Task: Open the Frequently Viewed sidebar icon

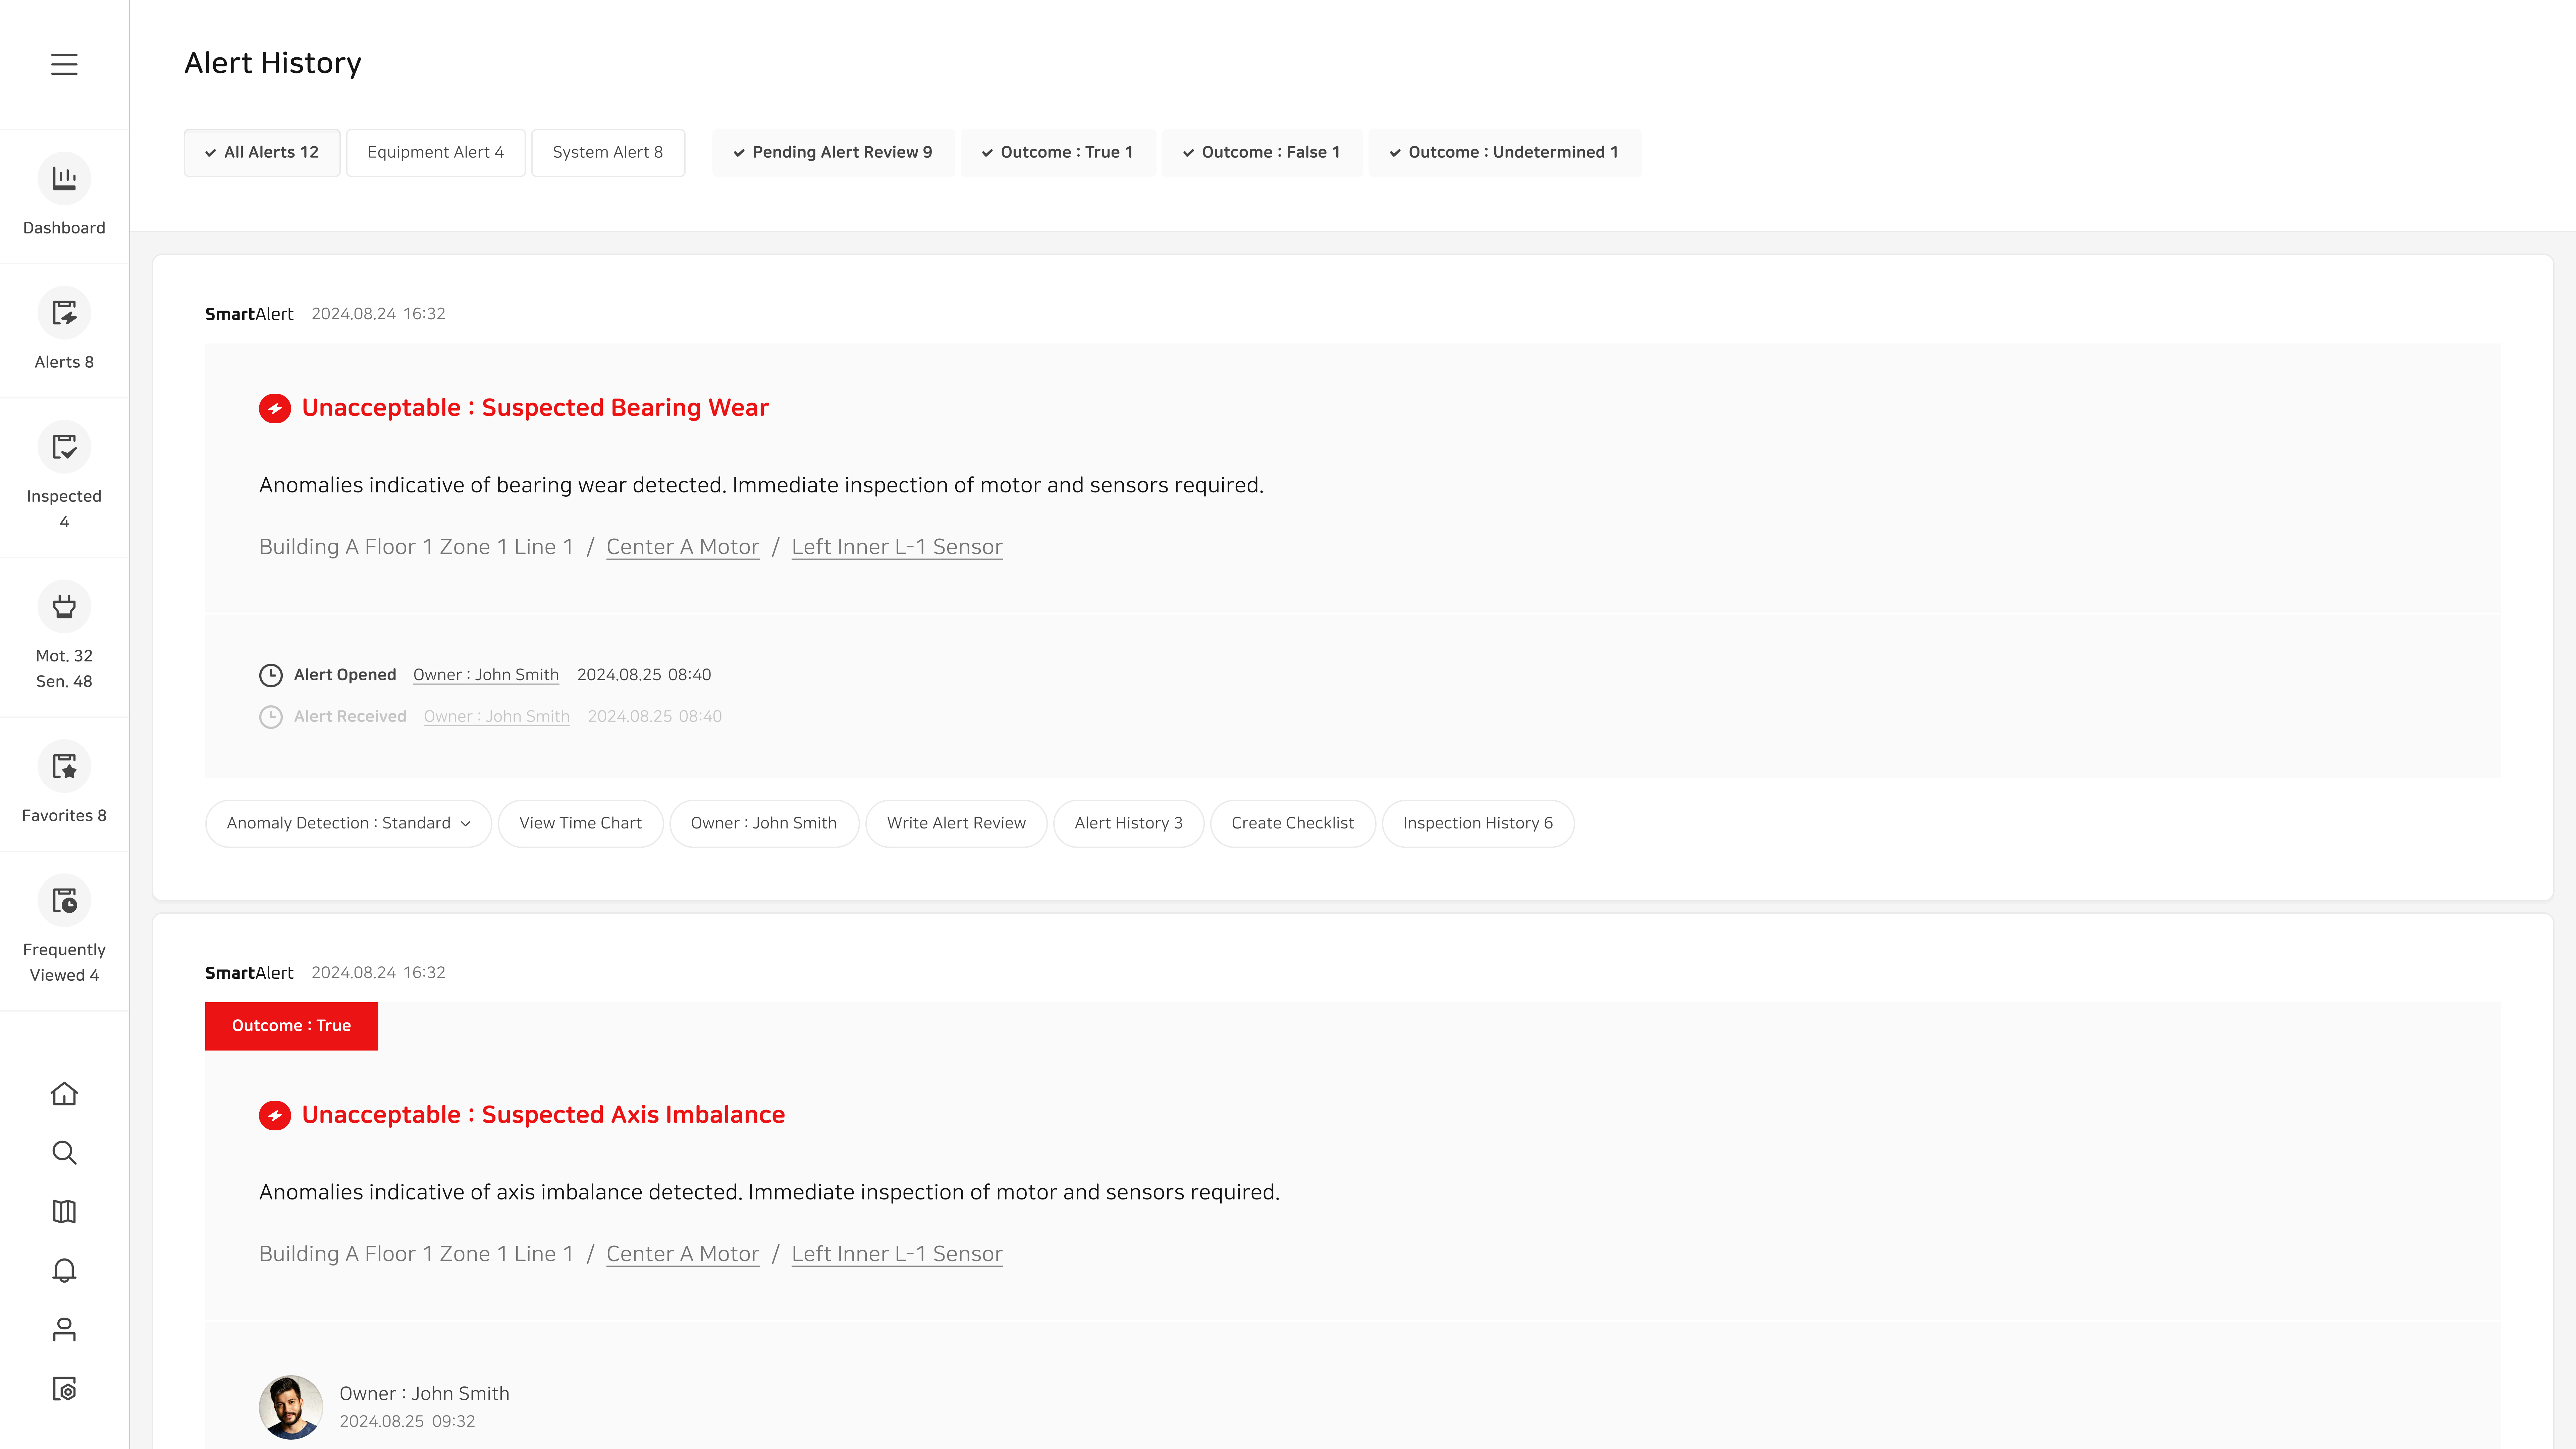Action: [64, 901]
